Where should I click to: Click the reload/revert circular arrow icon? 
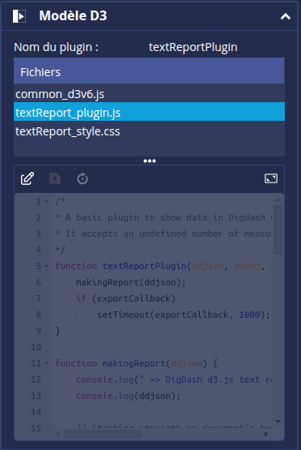pyautogui.click(x=83, y=178)
